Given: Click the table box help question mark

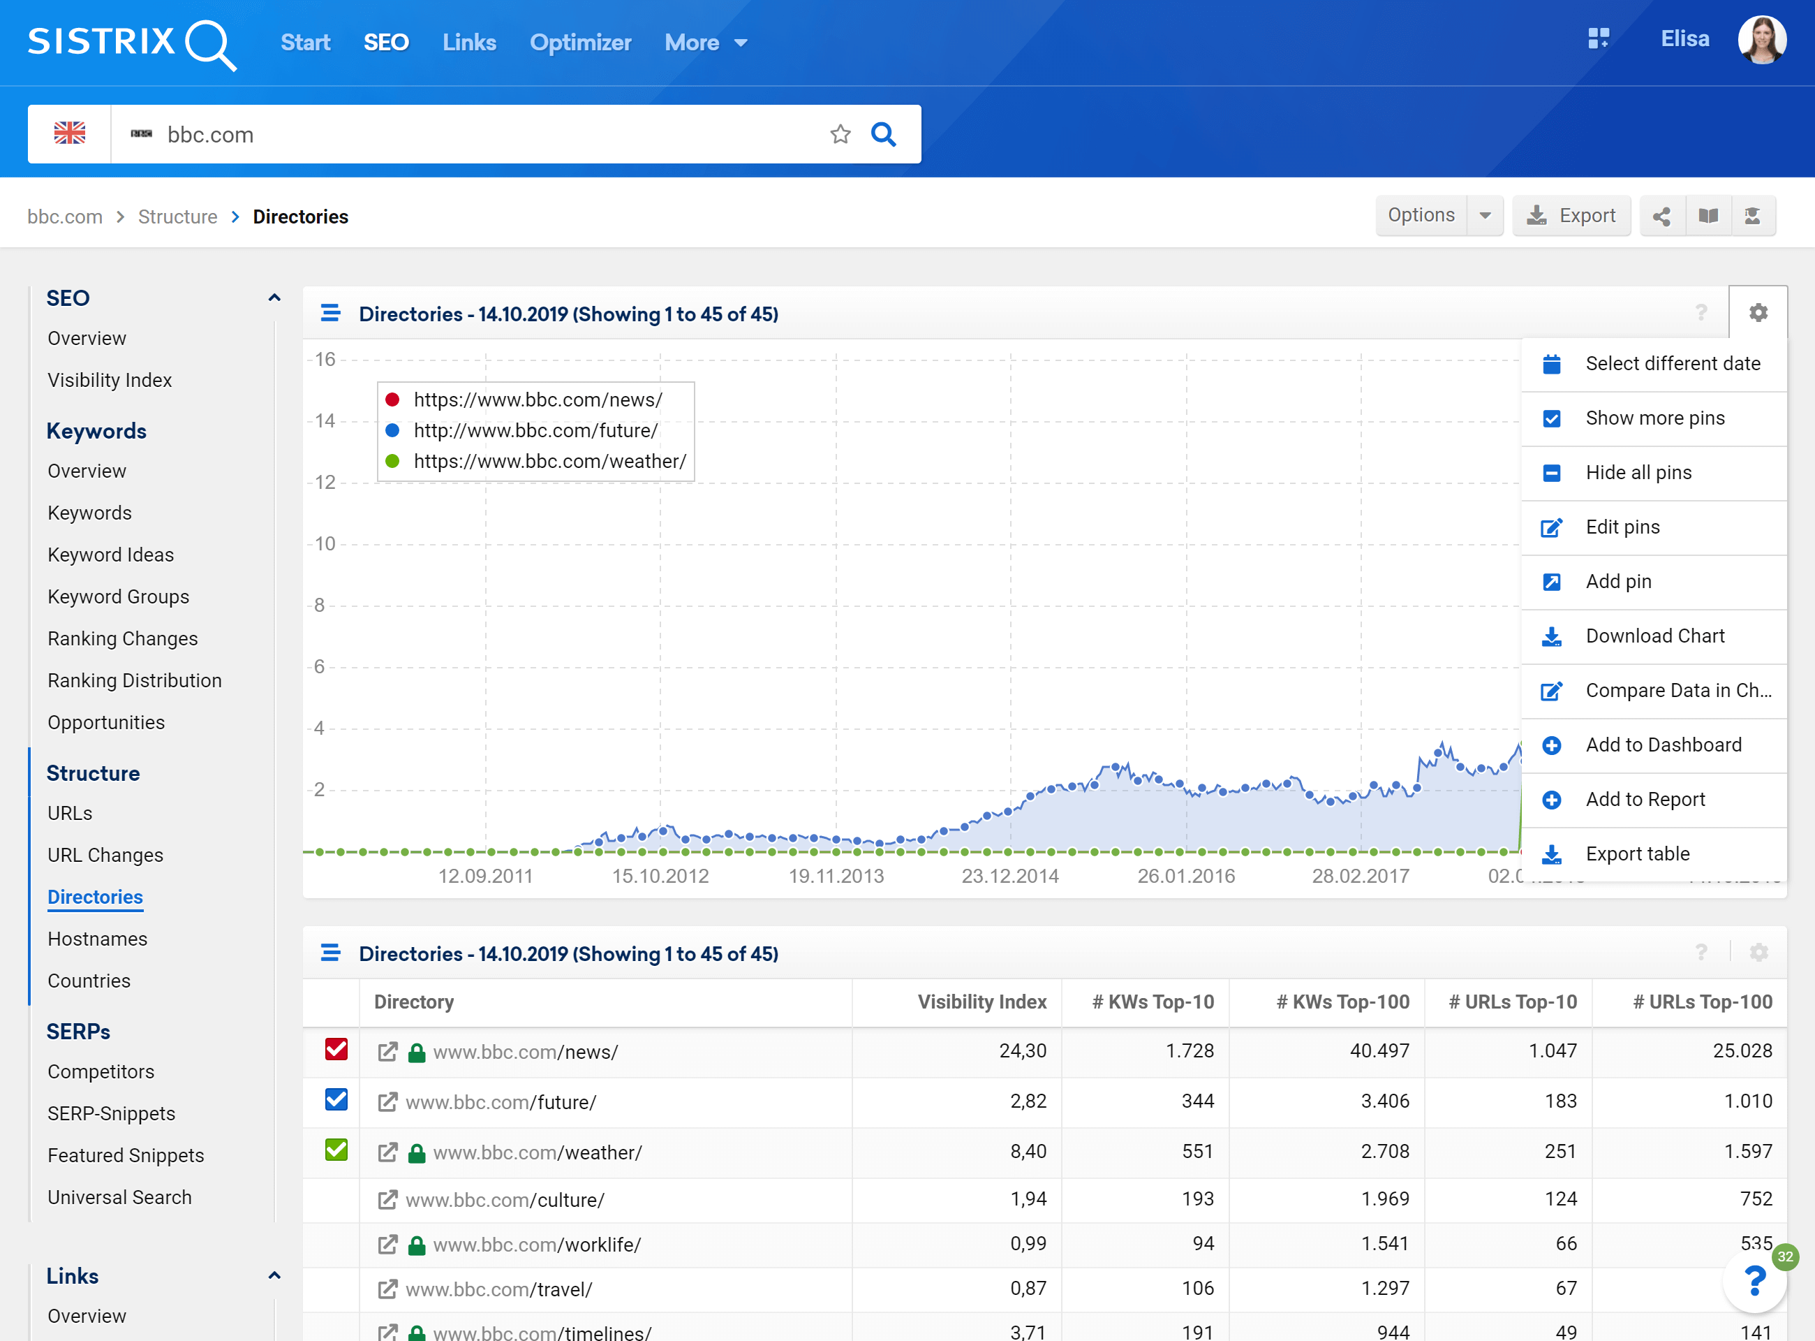Looking at the screenshot, I should pyautogui.click(x=1701, y=952).
